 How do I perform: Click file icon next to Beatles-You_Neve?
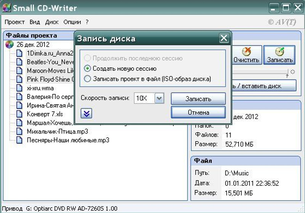point(19,62)
